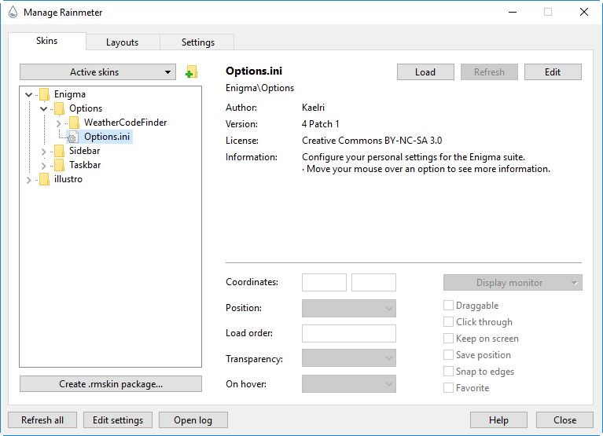Click the WeatherCodeFinder folder icon

tap(73, 123)
